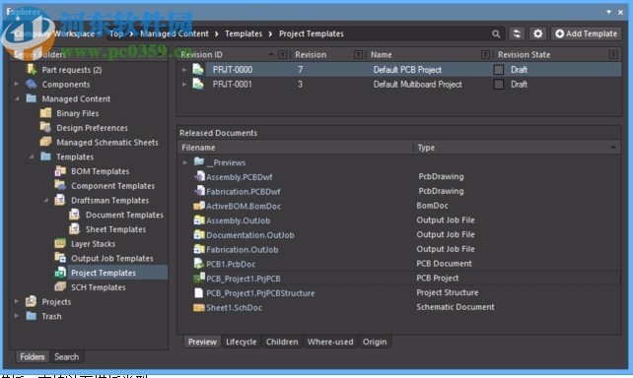Viewport: 633px width, 378px height.
Task: Expand the Projects tree node
Action: click(x=17, y=301)
